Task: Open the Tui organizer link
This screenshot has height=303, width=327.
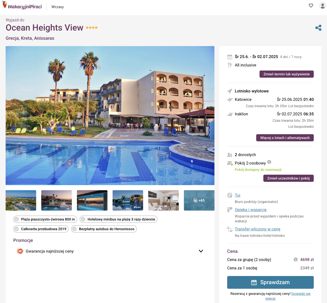Action: pos(238,195)
